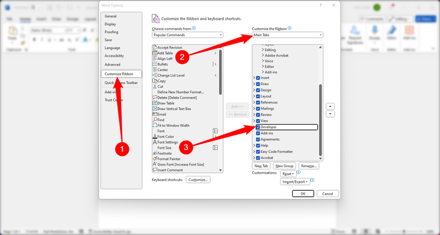Click the commands list scrollbar thumb
This screenshot has height=235, width=440.
[220, 72]
